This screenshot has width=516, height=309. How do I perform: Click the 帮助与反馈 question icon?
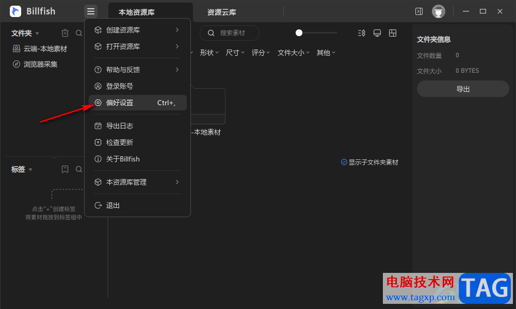98,70
